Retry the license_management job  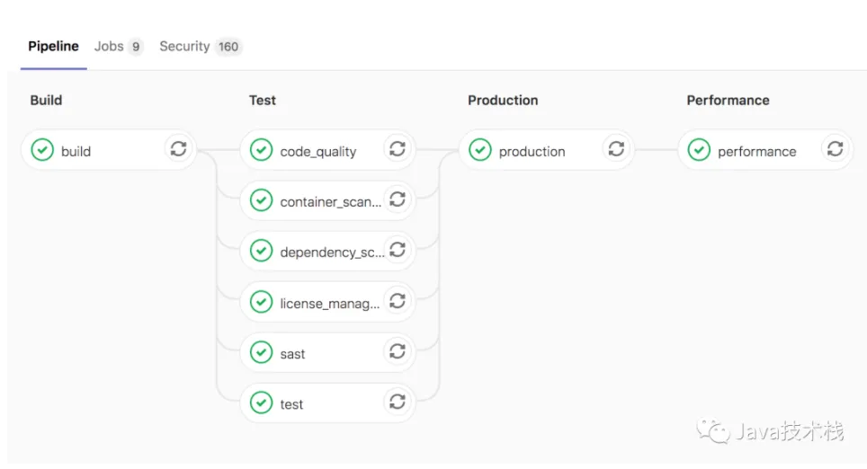point(397,301)
